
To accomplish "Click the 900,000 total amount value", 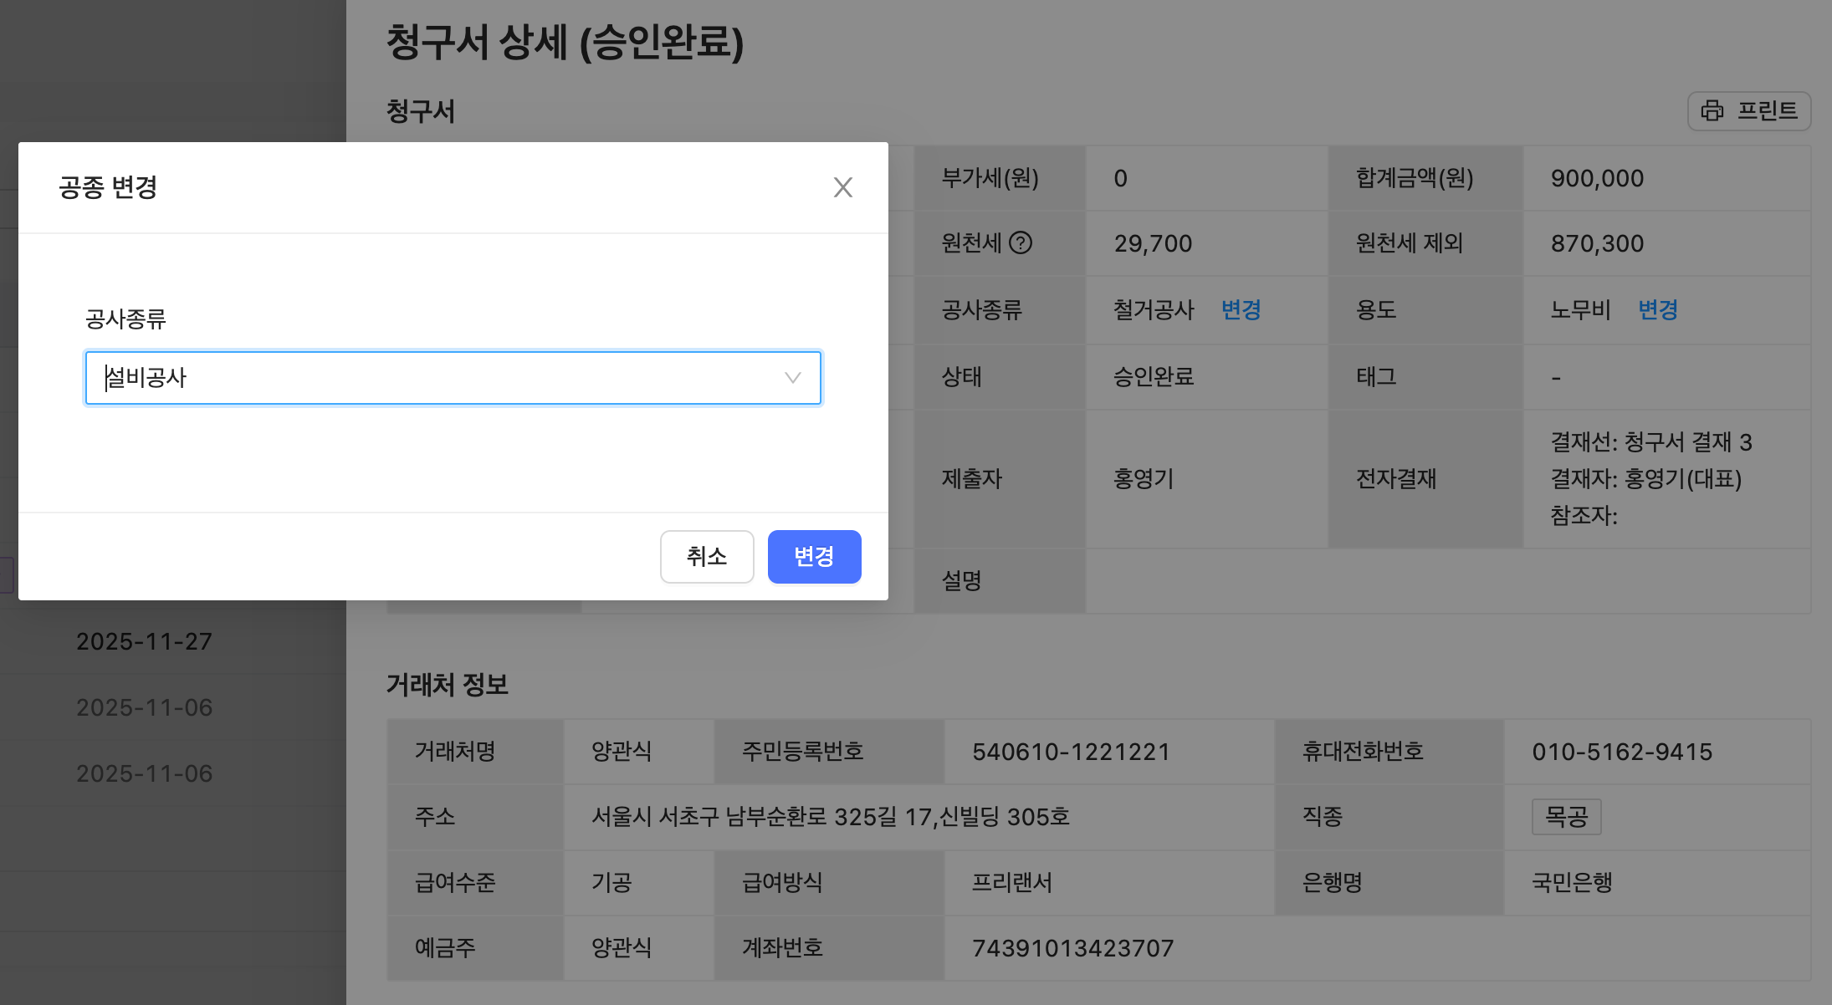I will click(1596, 178).
